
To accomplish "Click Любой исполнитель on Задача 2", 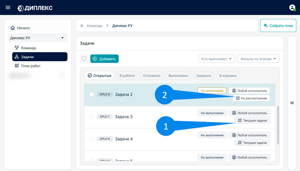I will (x=249, y=90).
